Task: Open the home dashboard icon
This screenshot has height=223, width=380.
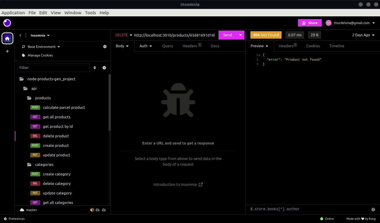Action: click(x=7, y=38)
